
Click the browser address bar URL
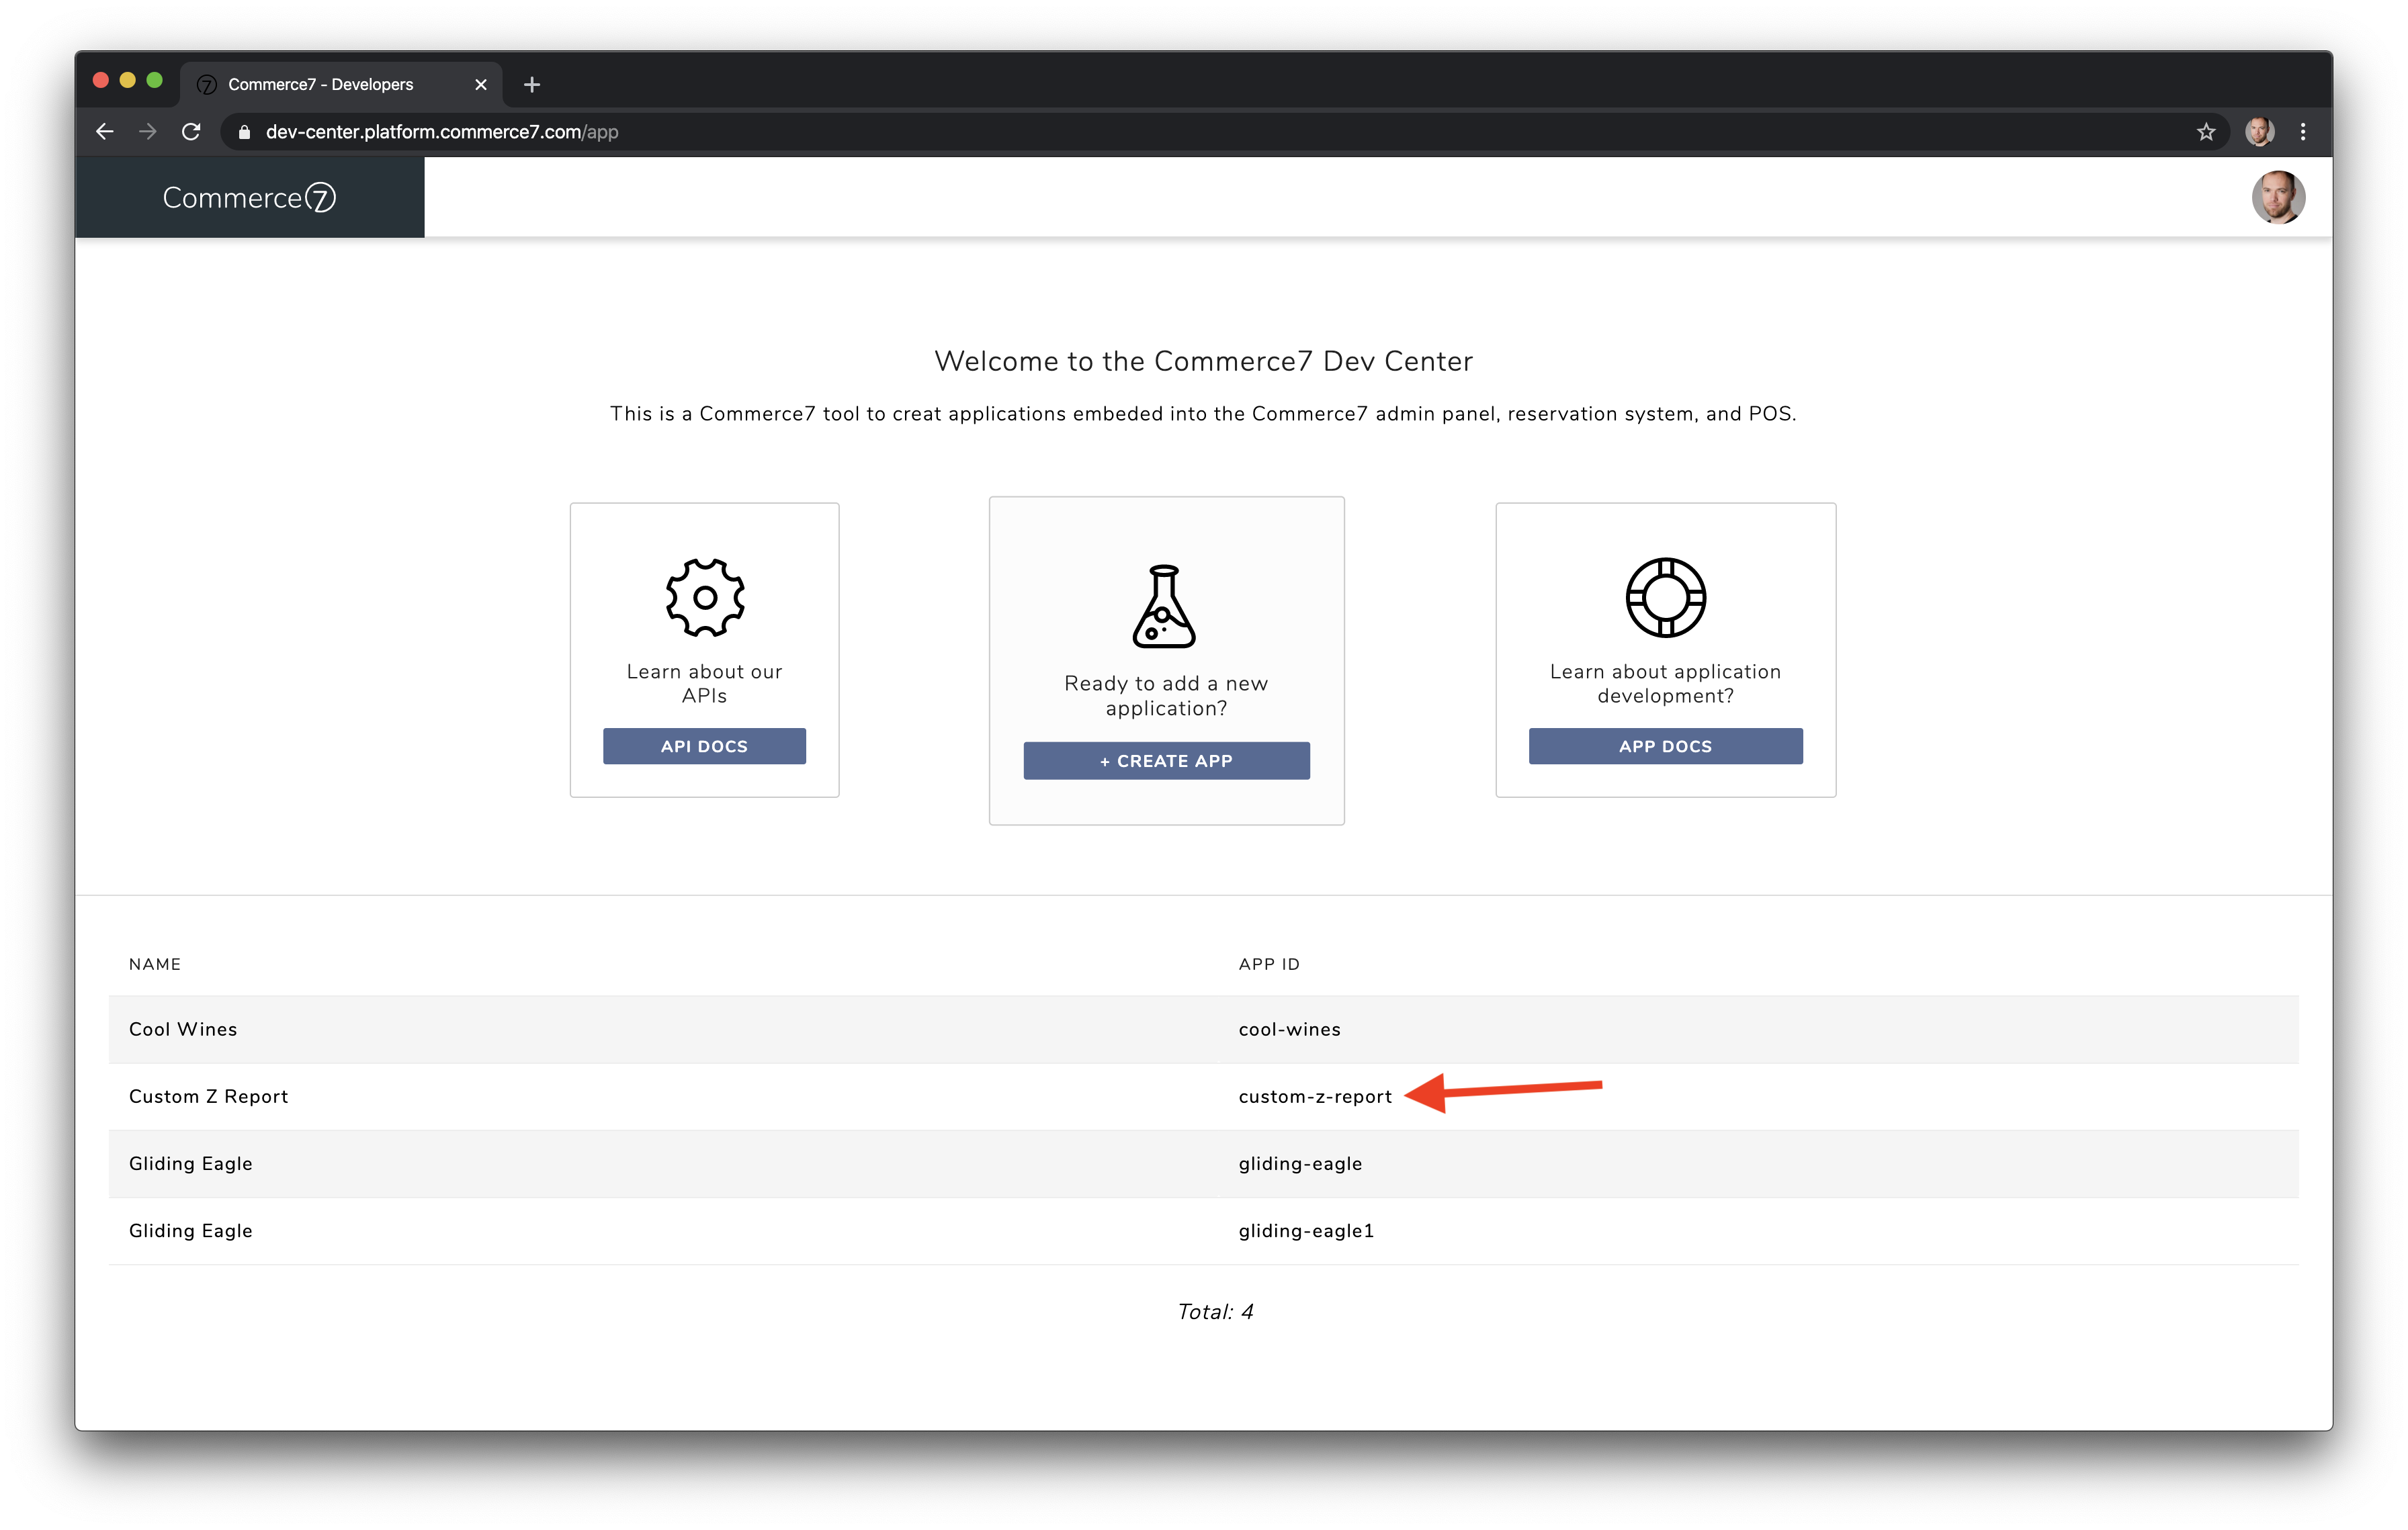[x=442, y=132]
